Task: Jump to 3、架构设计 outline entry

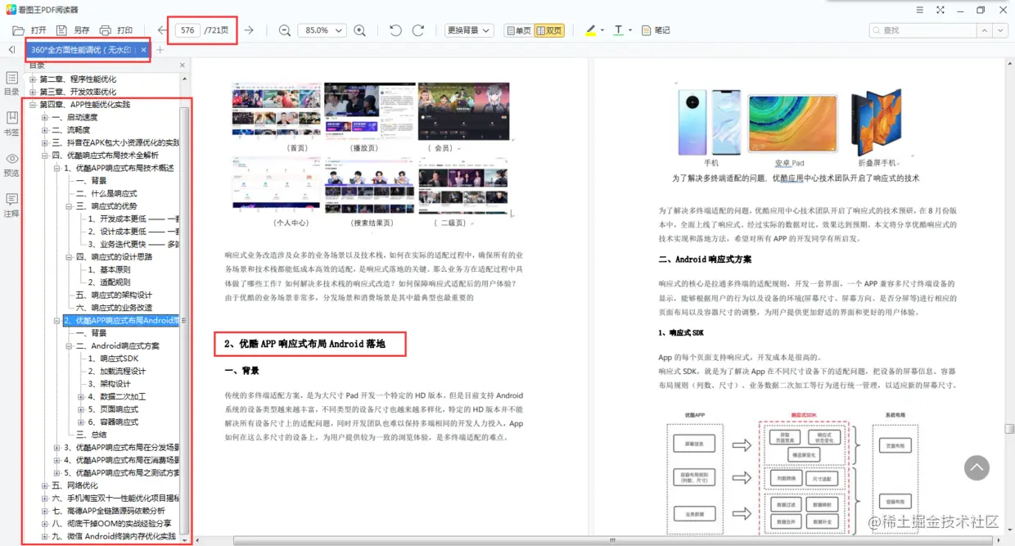Action: click(x=109, y=384)
